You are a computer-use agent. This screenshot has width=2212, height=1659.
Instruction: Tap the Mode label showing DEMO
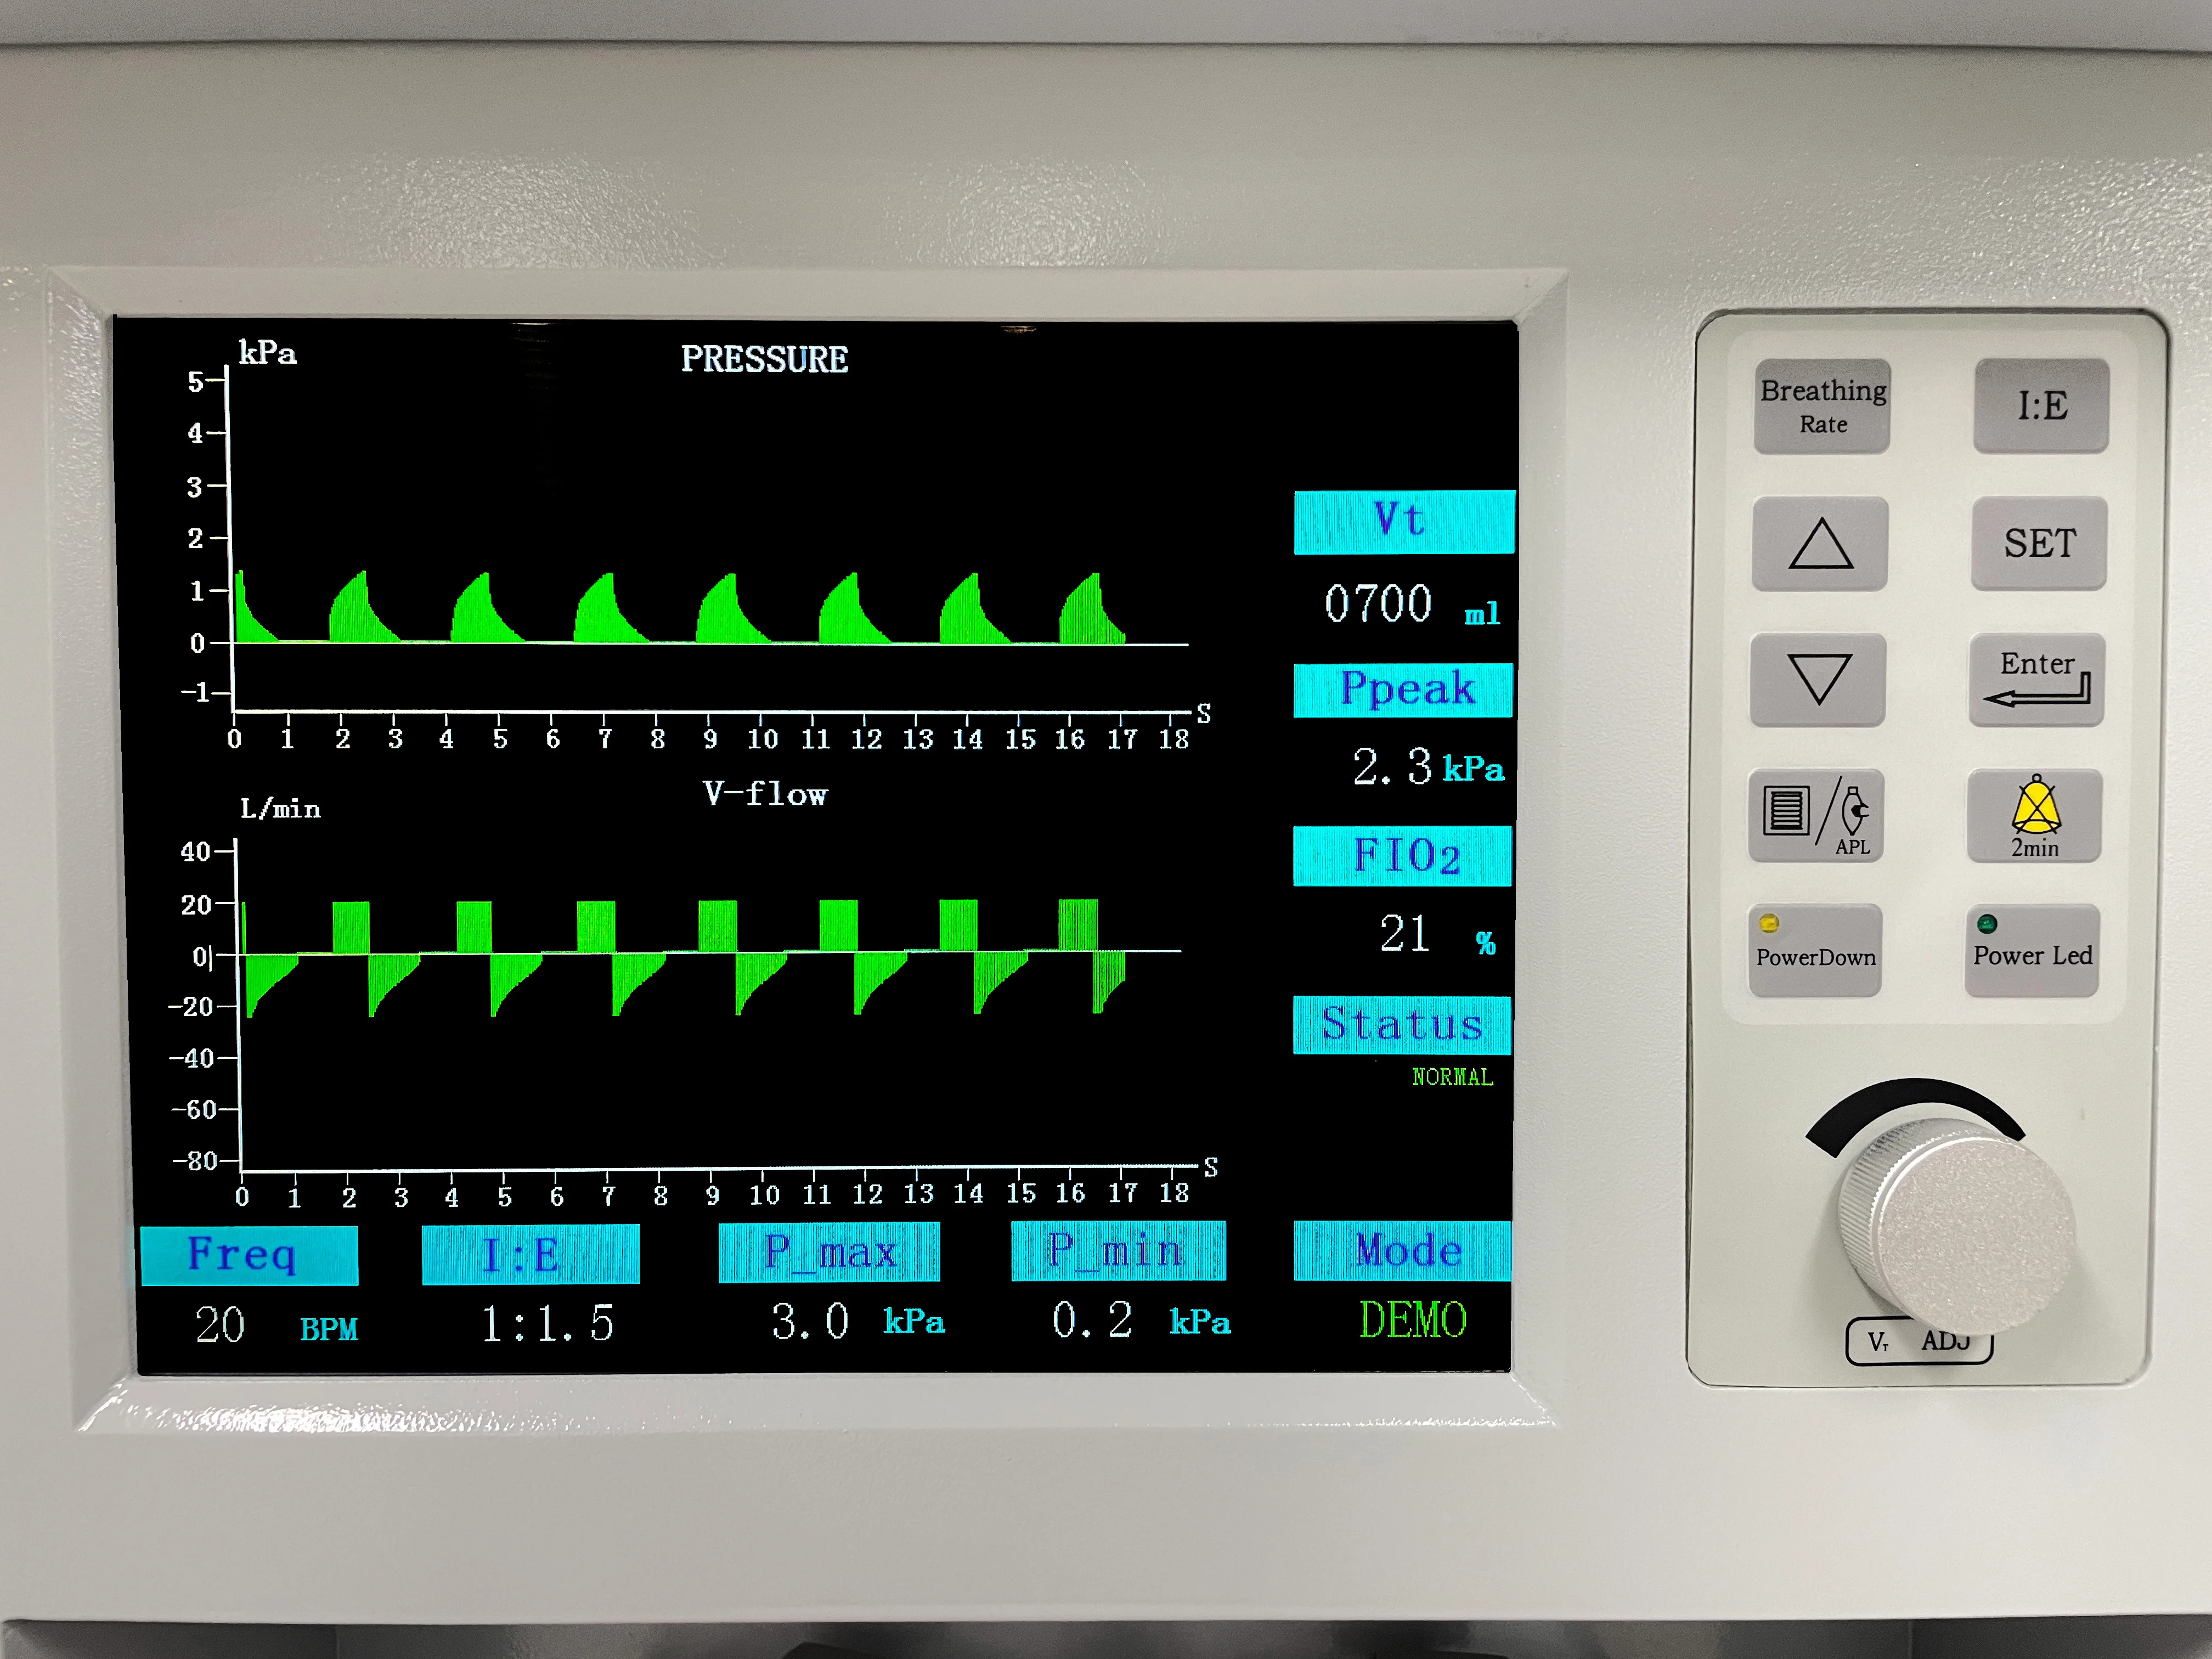pos(1402,1250)
